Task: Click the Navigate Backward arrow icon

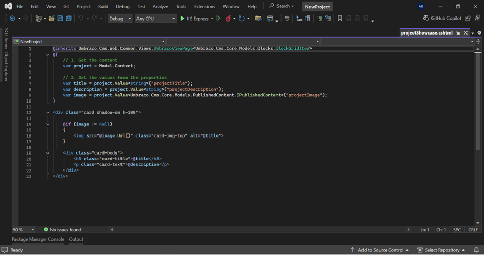Action: point(12,19)
